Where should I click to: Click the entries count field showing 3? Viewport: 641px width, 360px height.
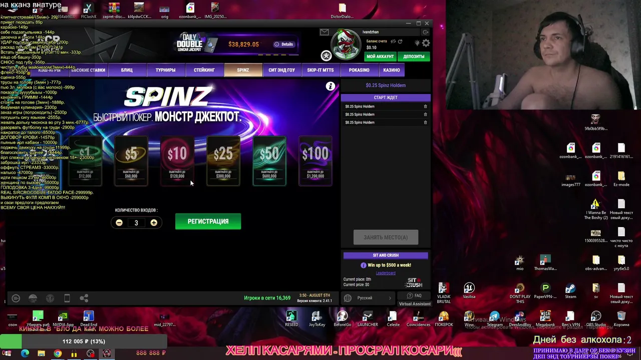click(136, 223)
